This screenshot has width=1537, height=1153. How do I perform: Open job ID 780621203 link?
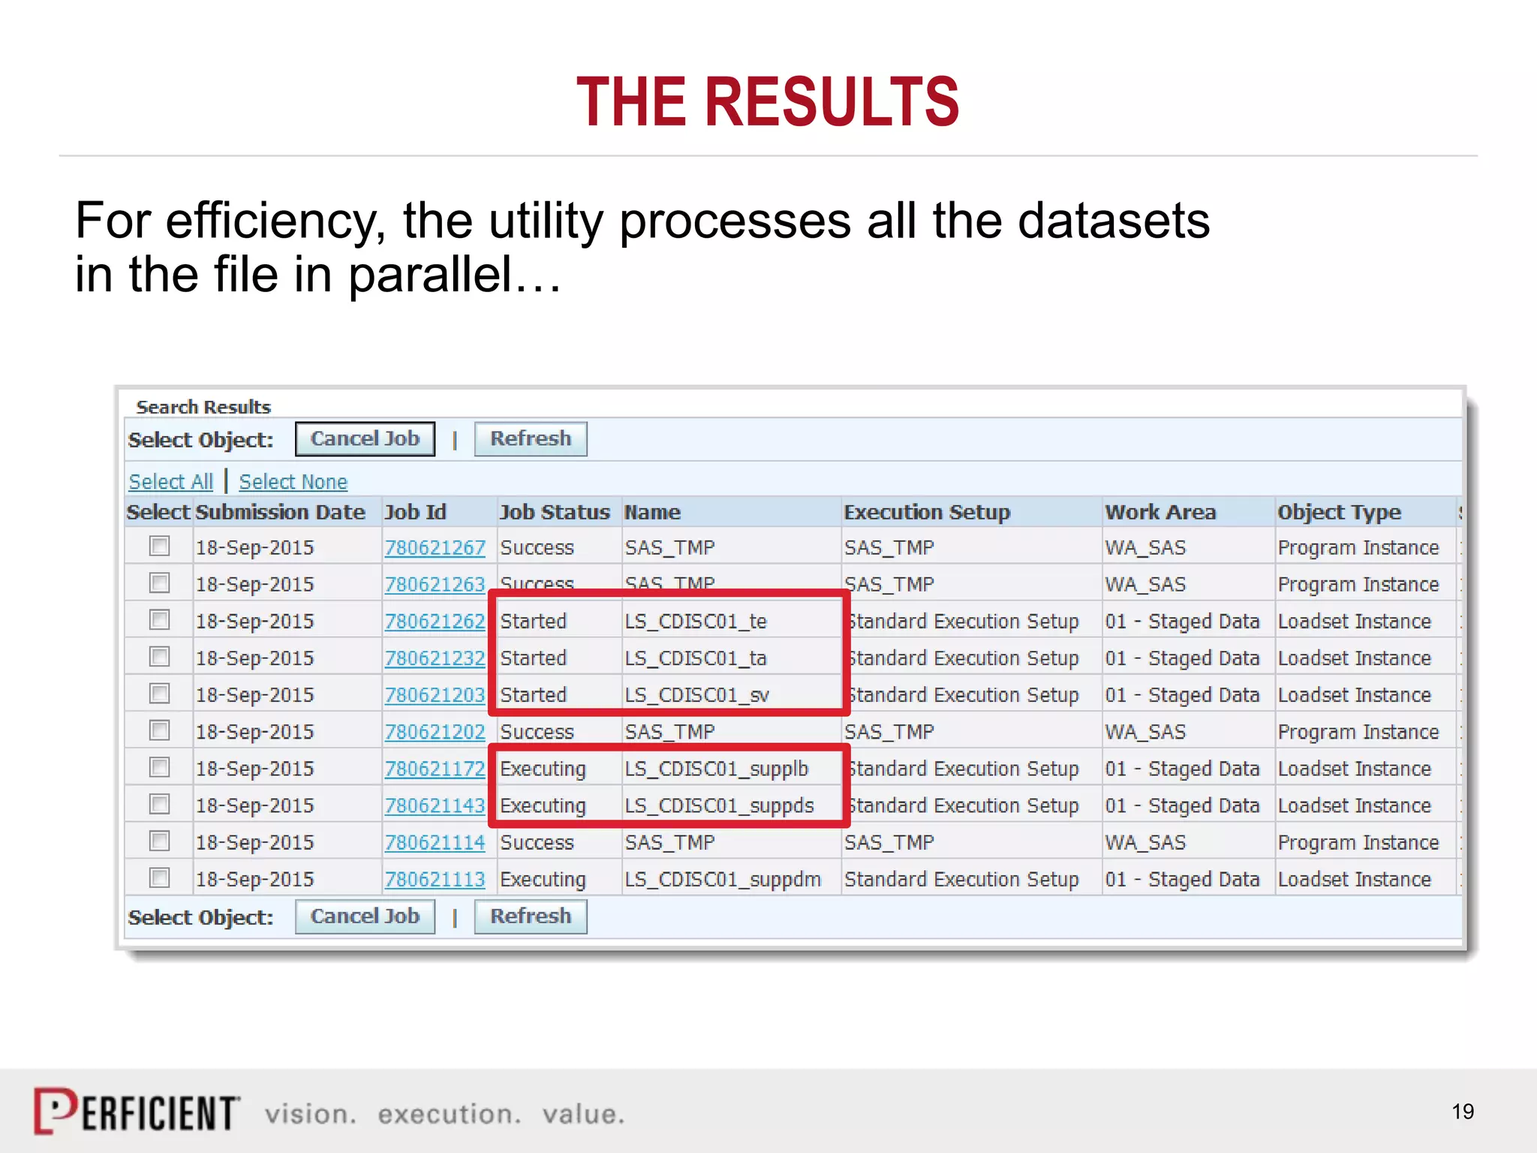point(435,695)
